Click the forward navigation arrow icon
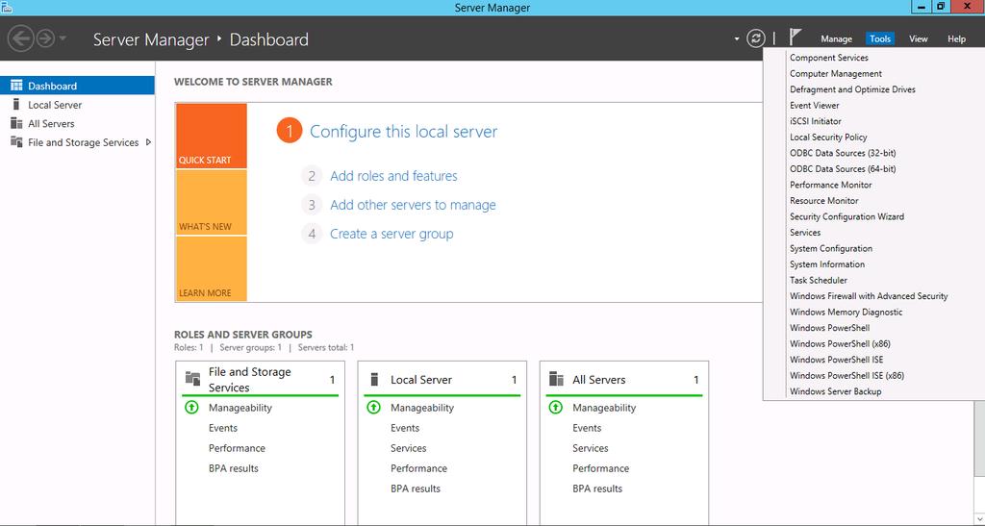985x526 pixels. tap(45, 38)
